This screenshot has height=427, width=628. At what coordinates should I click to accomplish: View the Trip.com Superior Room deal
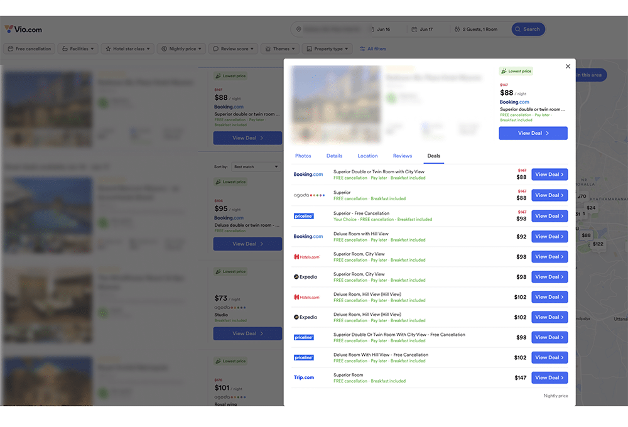(549, 378)
